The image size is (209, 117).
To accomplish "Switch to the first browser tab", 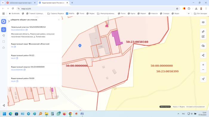I will click(21, 3).
